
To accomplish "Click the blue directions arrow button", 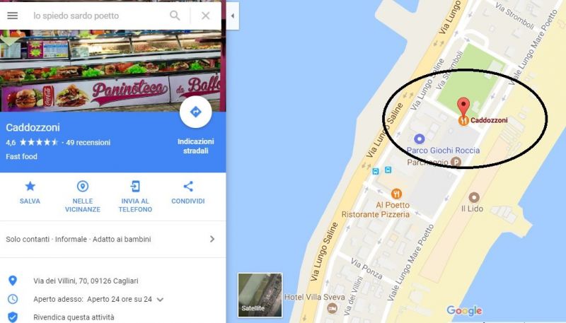I will [196, 112].
